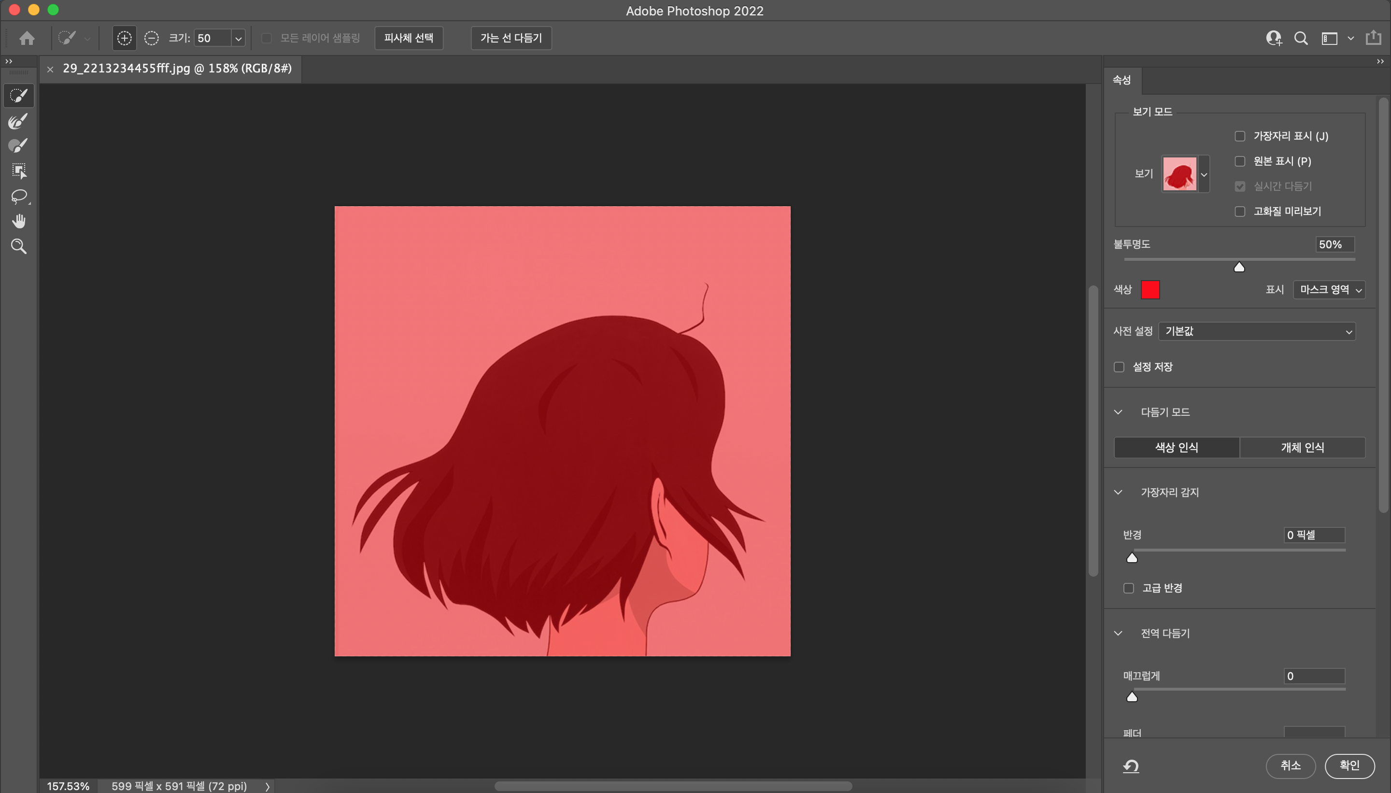Click the 피사체 선택 button
This screenshot has height=793, width=1391.
(x=409, y=38)
